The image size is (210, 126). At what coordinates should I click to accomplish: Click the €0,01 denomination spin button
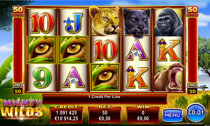point(196,112)
